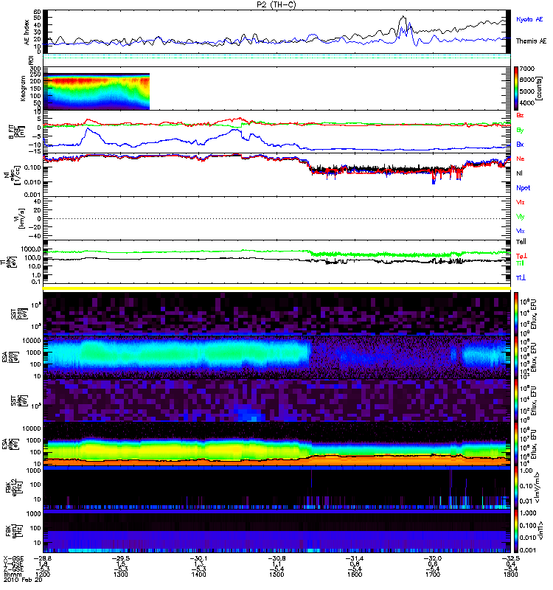Screen dimensions: 553x590
Task: Select the Themis AE legend label
Action: [x=531, y=41]
